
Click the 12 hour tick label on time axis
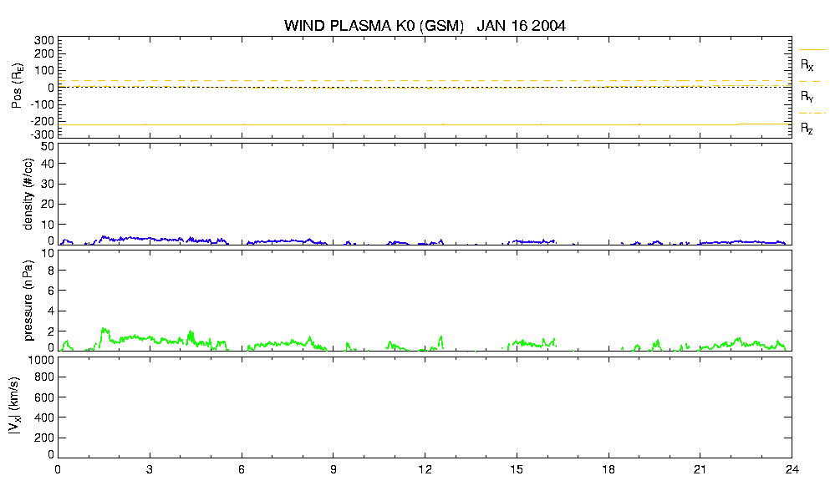tap(425, 469)
